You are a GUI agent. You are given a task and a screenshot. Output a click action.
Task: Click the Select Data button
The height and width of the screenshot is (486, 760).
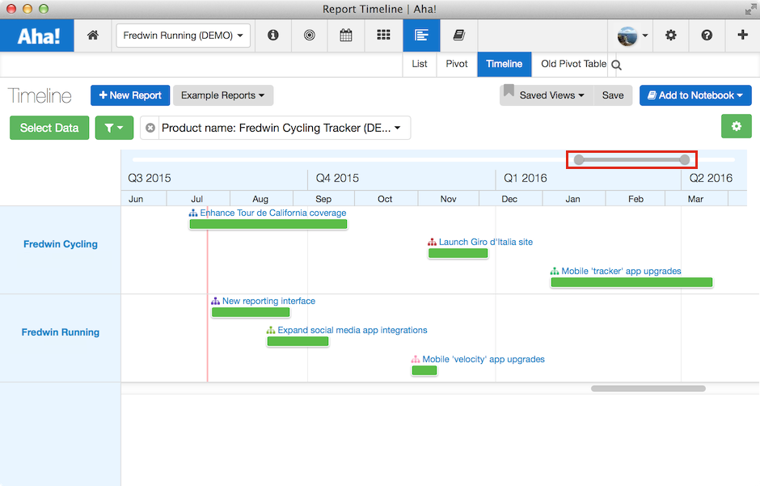(x=49, y=128)
